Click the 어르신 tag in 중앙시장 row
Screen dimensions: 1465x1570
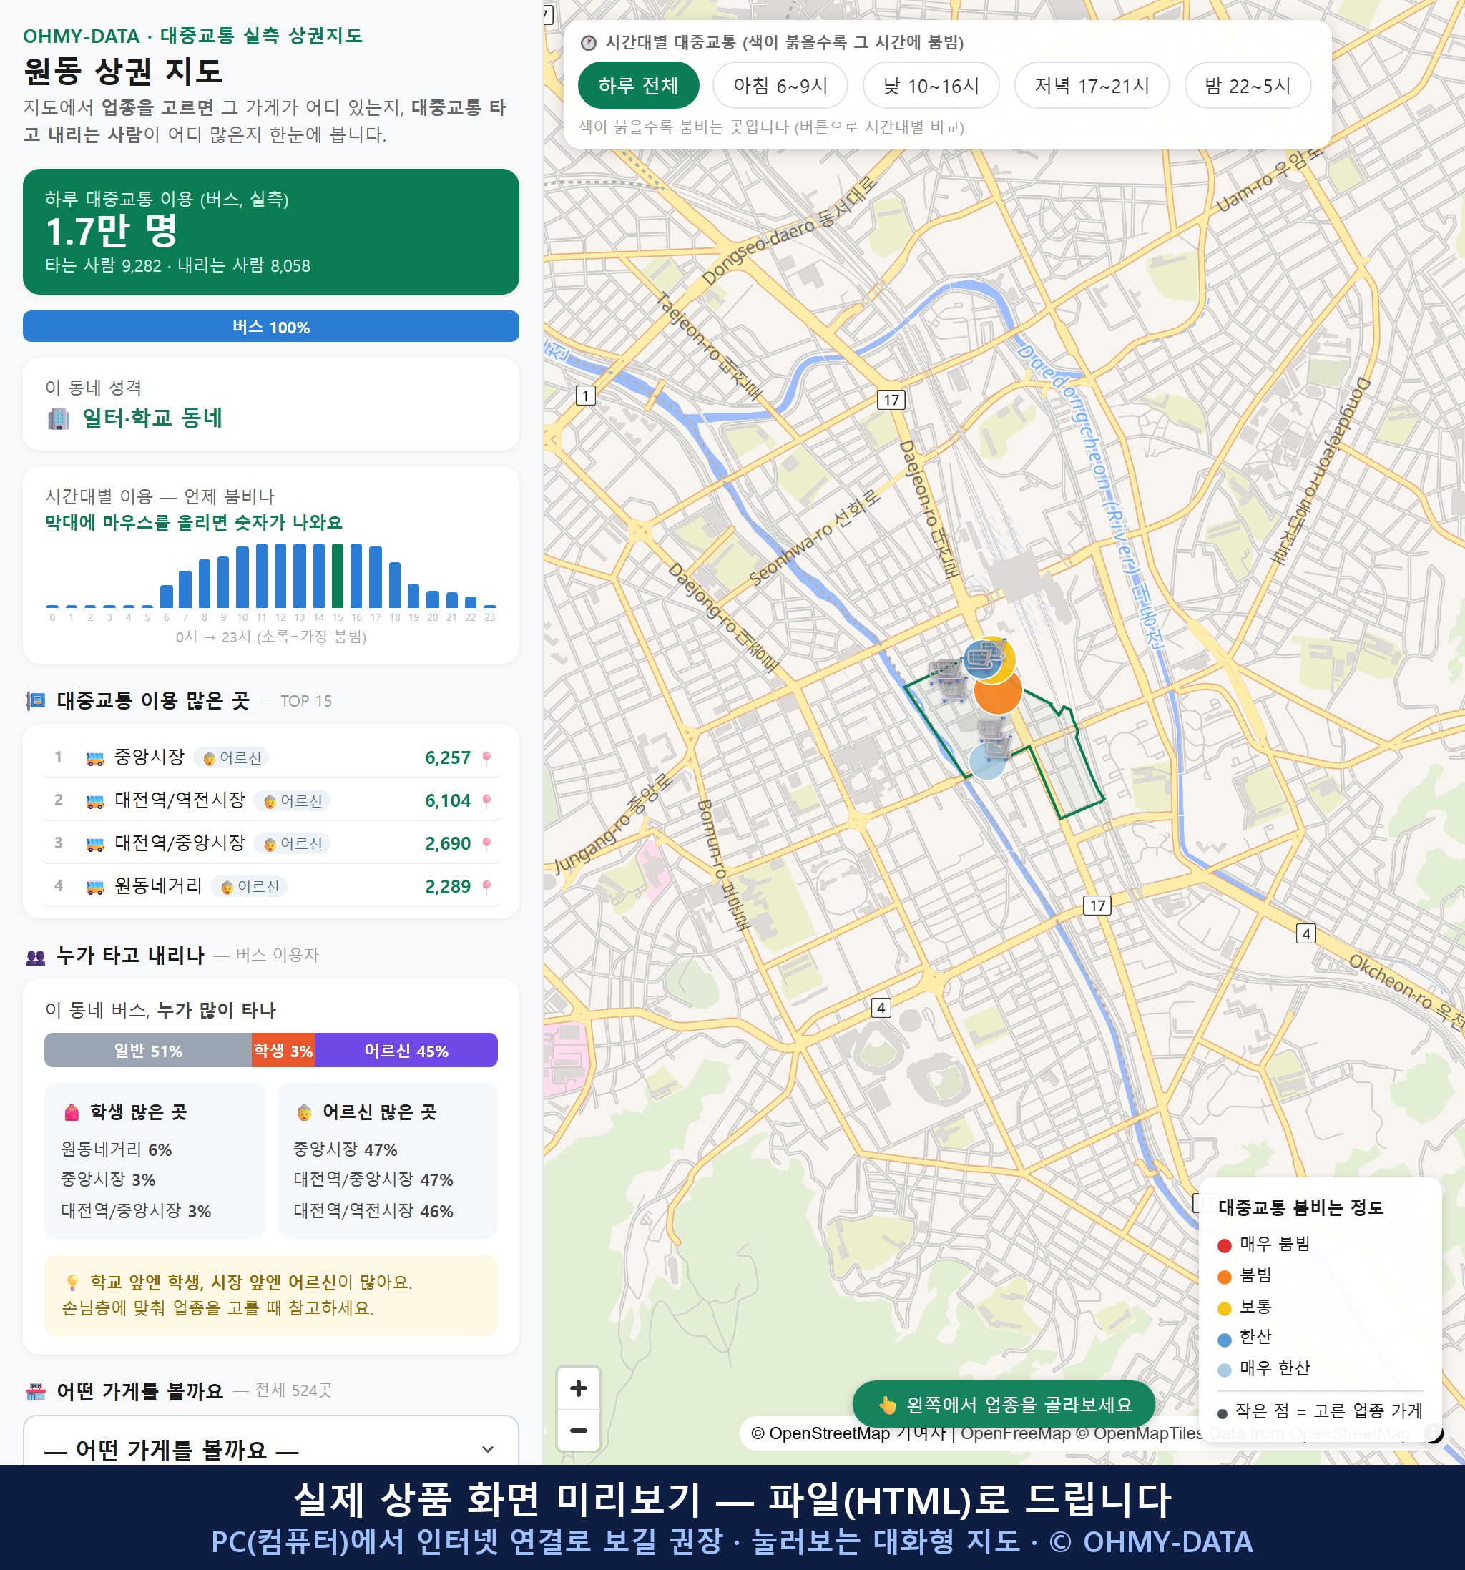tap(231, 758)
